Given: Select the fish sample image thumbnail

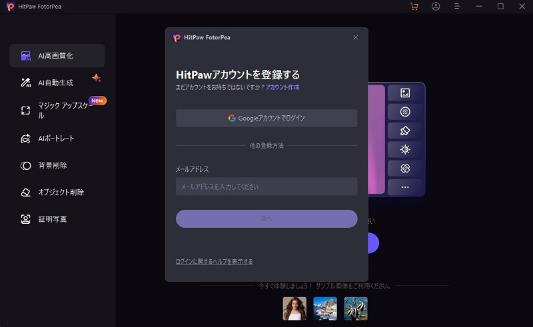Looking at the screenshot, I should pos(356,308).
